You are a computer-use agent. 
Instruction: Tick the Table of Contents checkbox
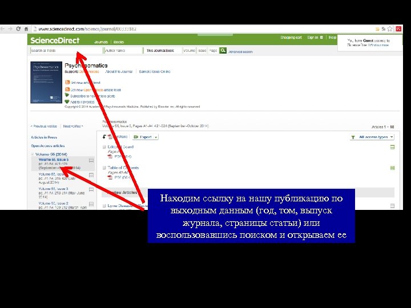104,168
